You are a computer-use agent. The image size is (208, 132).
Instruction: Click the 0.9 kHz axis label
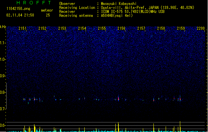(3, 76)
